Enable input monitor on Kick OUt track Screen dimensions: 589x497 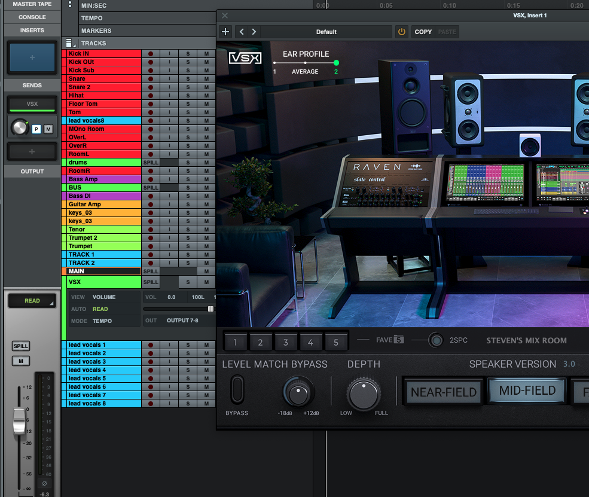pos(169,62)
